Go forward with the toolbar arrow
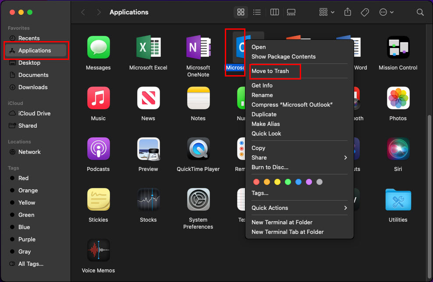This screenshot has height=282, width=433. point(99,12)
